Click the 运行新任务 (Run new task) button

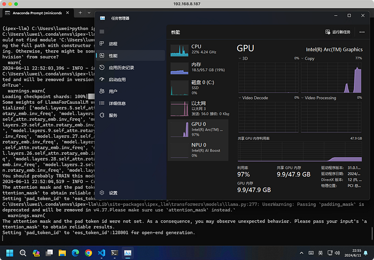coord(338,32)
